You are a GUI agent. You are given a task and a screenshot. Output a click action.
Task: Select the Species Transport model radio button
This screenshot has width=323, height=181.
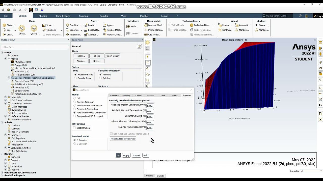tap(75, 102)
